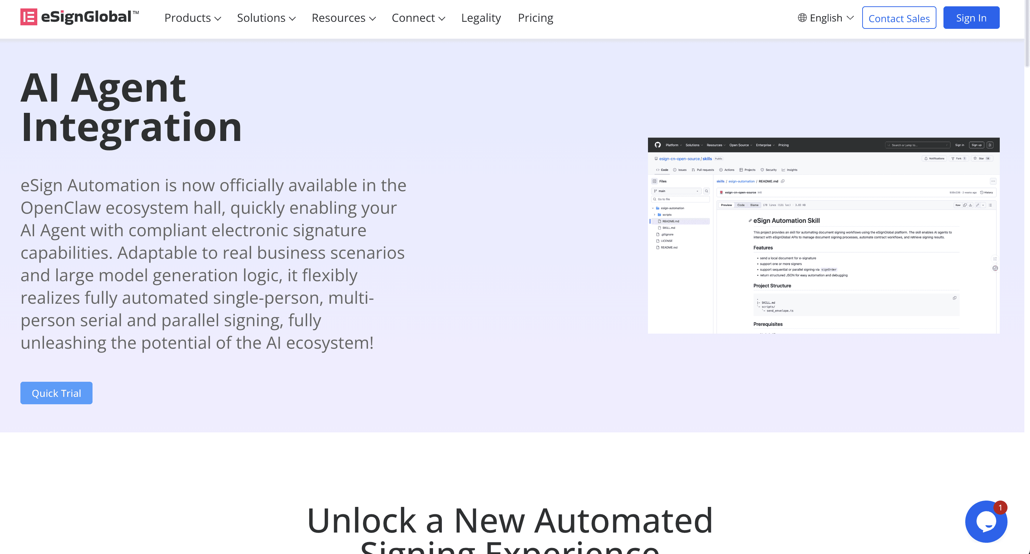Image resolution: width=1030 pixels, height=554 pixels.
Task: Open the Connect dropdown menu
Action: click(418, 18)
